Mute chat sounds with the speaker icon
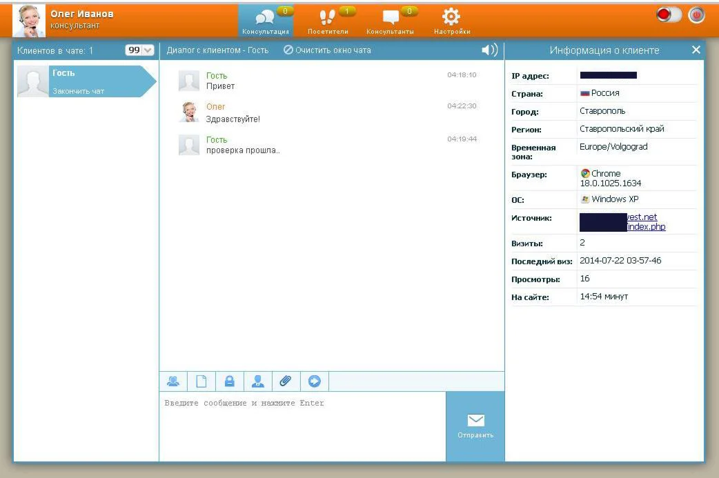The height and width of the screenshot is (478, 719). 489,50
